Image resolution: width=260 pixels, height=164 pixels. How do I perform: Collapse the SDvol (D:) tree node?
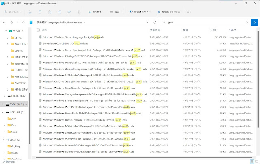pyautogui.click(x=3, y=140)
